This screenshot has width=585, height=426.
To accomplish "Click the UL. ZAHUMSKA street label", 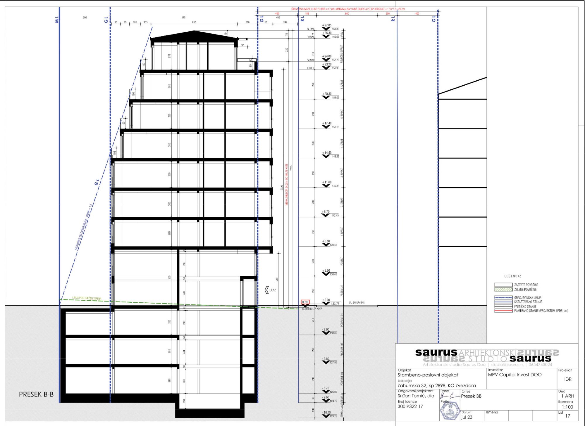I will pos(357,302).
